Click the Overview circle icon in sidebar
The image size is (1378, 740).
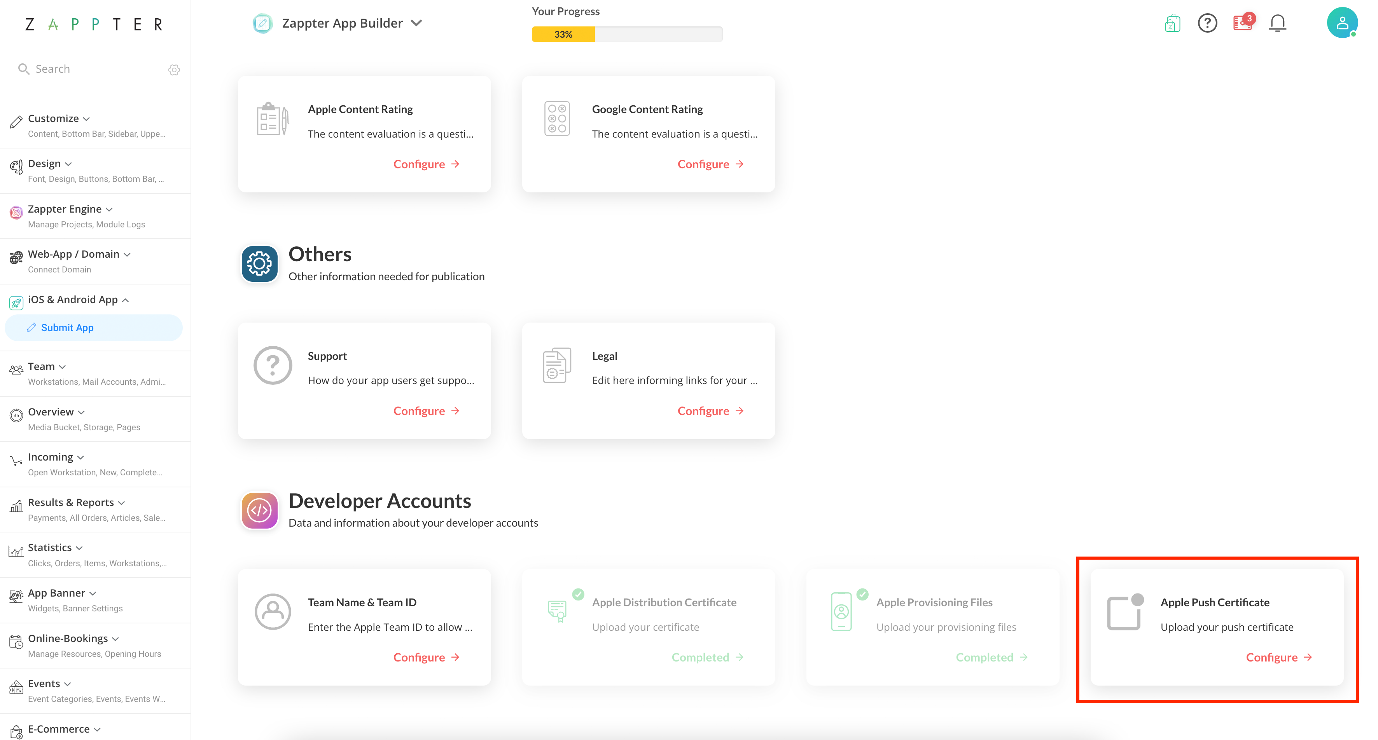(16, 415)
